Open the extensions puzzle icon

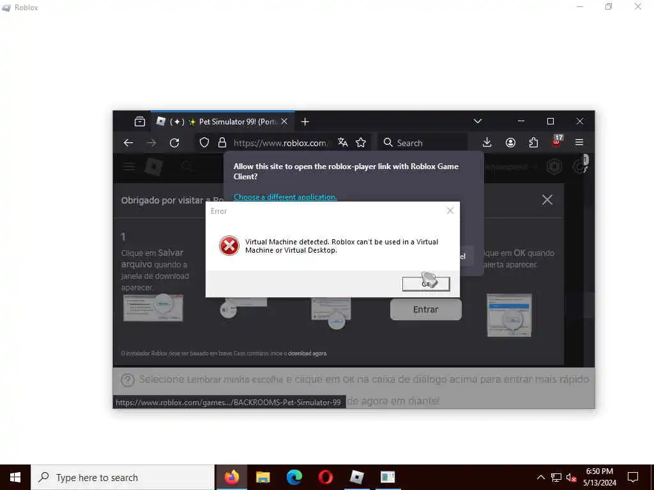tap(533, 142)
